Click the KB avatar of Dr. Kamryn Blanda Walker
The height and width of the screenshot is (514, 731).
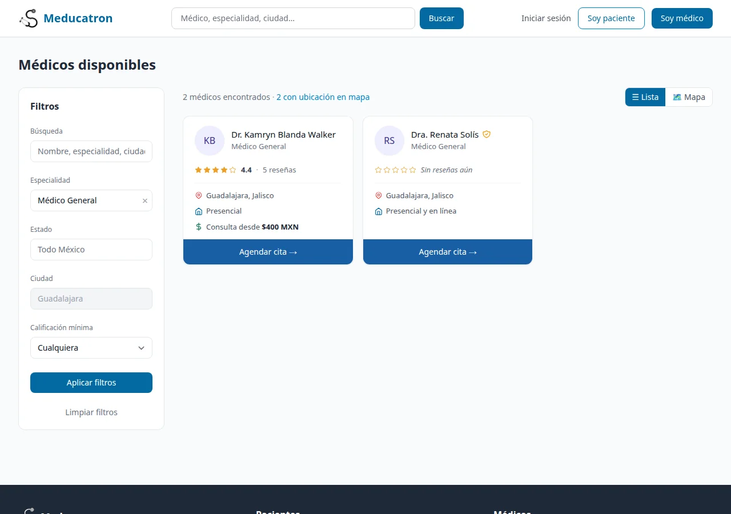[x=210, y=140]
